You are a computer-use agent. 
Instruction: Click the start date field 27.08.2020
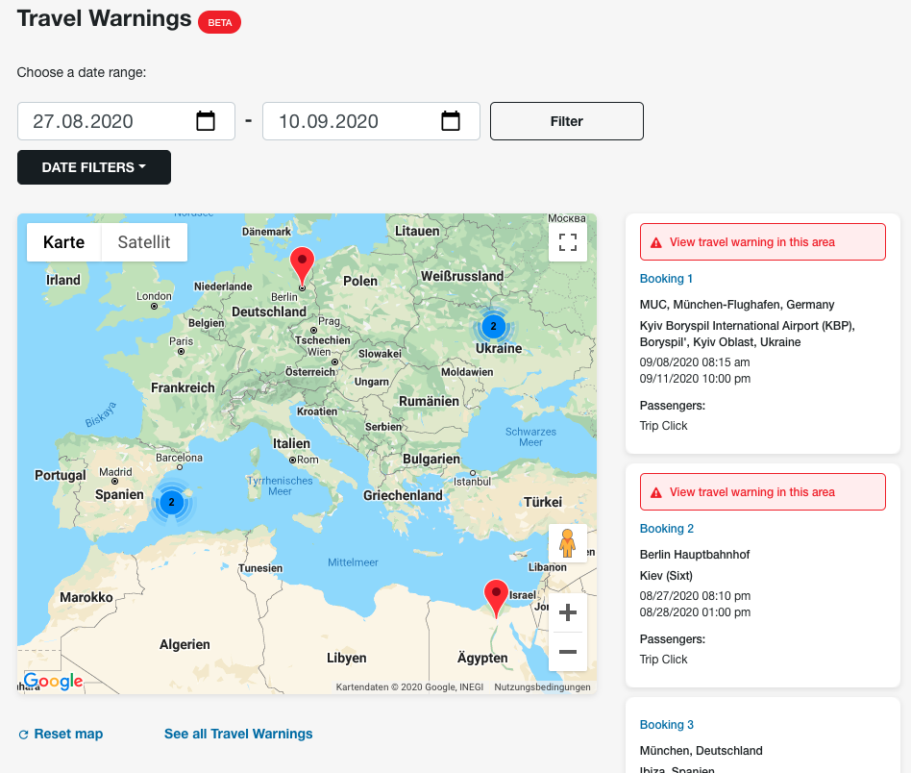(x=126, y=121)
